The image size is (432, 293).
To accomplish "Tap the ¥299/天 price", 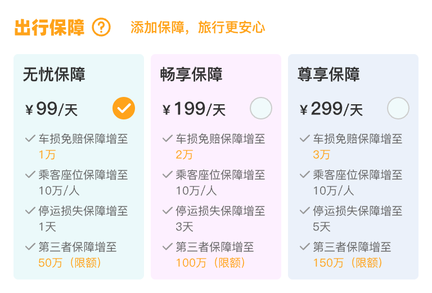I will tap(331, 109).
